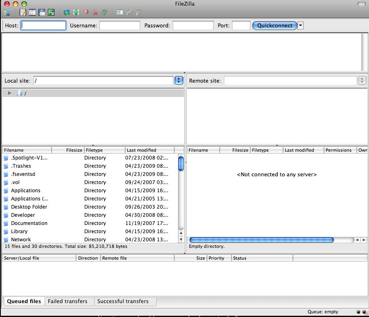Click the green activity indicator light
The height and width of the screenshot is (317, 369).
click(x=358, y=312)
